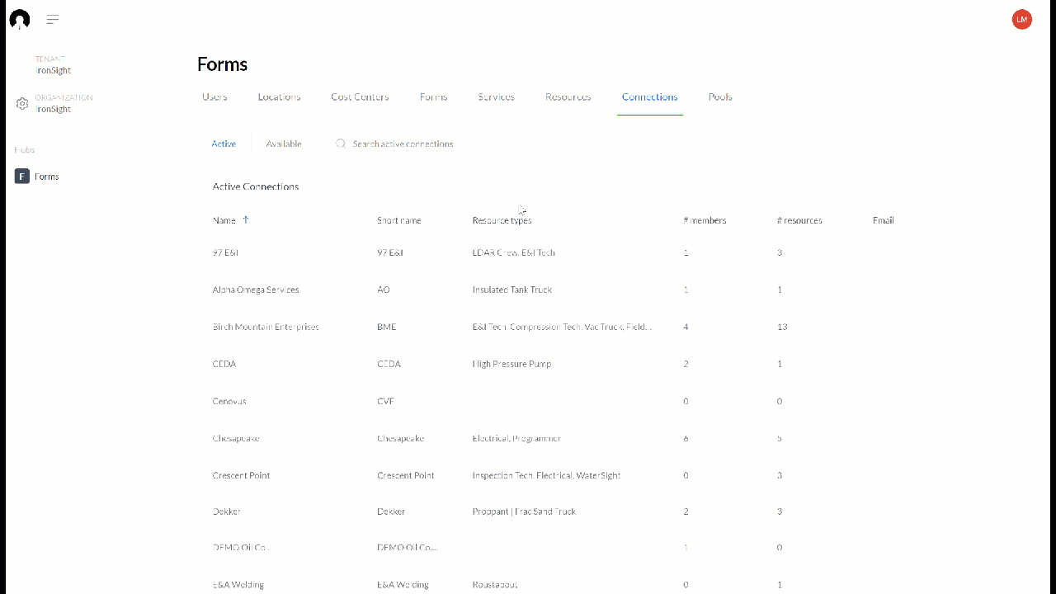Click the search magnifier icon
The image size is (1056, 594).
tap(341, 144)
